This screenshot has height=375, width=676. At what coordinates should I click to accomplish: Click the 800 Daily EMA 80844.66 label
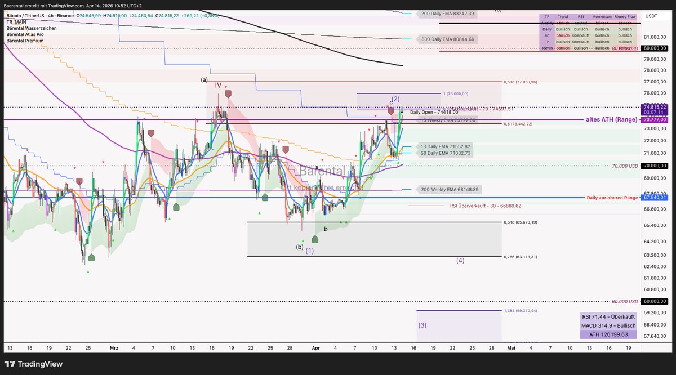coord(448,39)
